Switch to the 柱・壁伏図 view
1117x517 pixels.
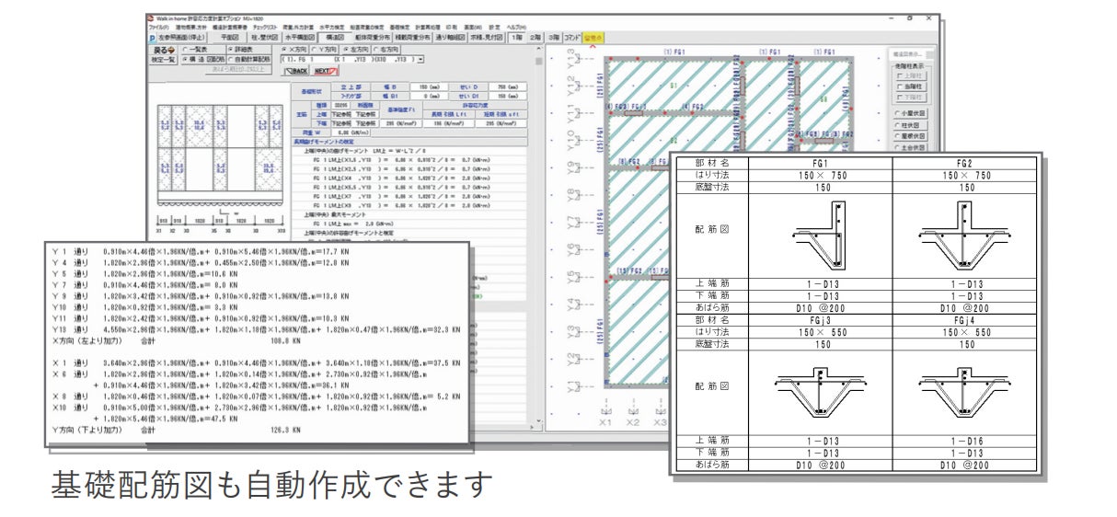[x=263, y=37]
